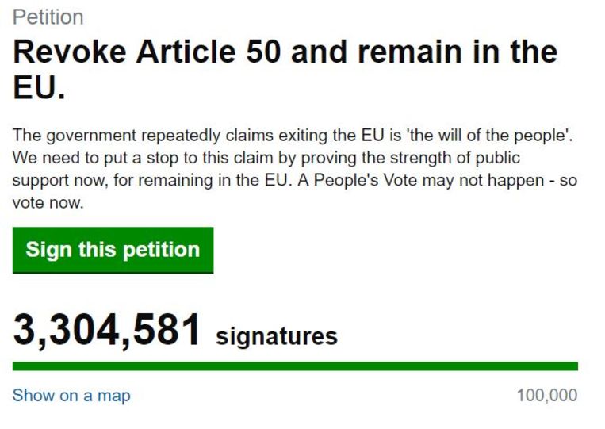Click the grey Petition label above the title
605x429 pixels.
(48, 17)
